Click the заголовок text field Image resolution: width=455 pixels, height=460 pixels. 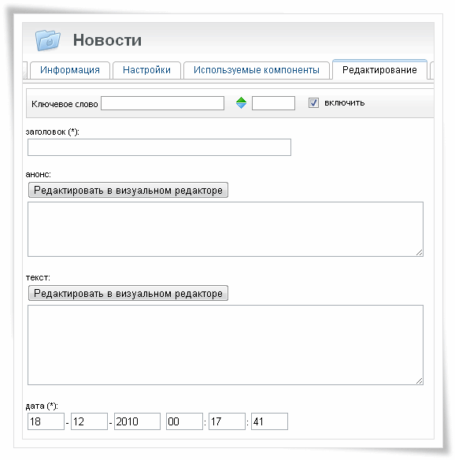(159, 147)
